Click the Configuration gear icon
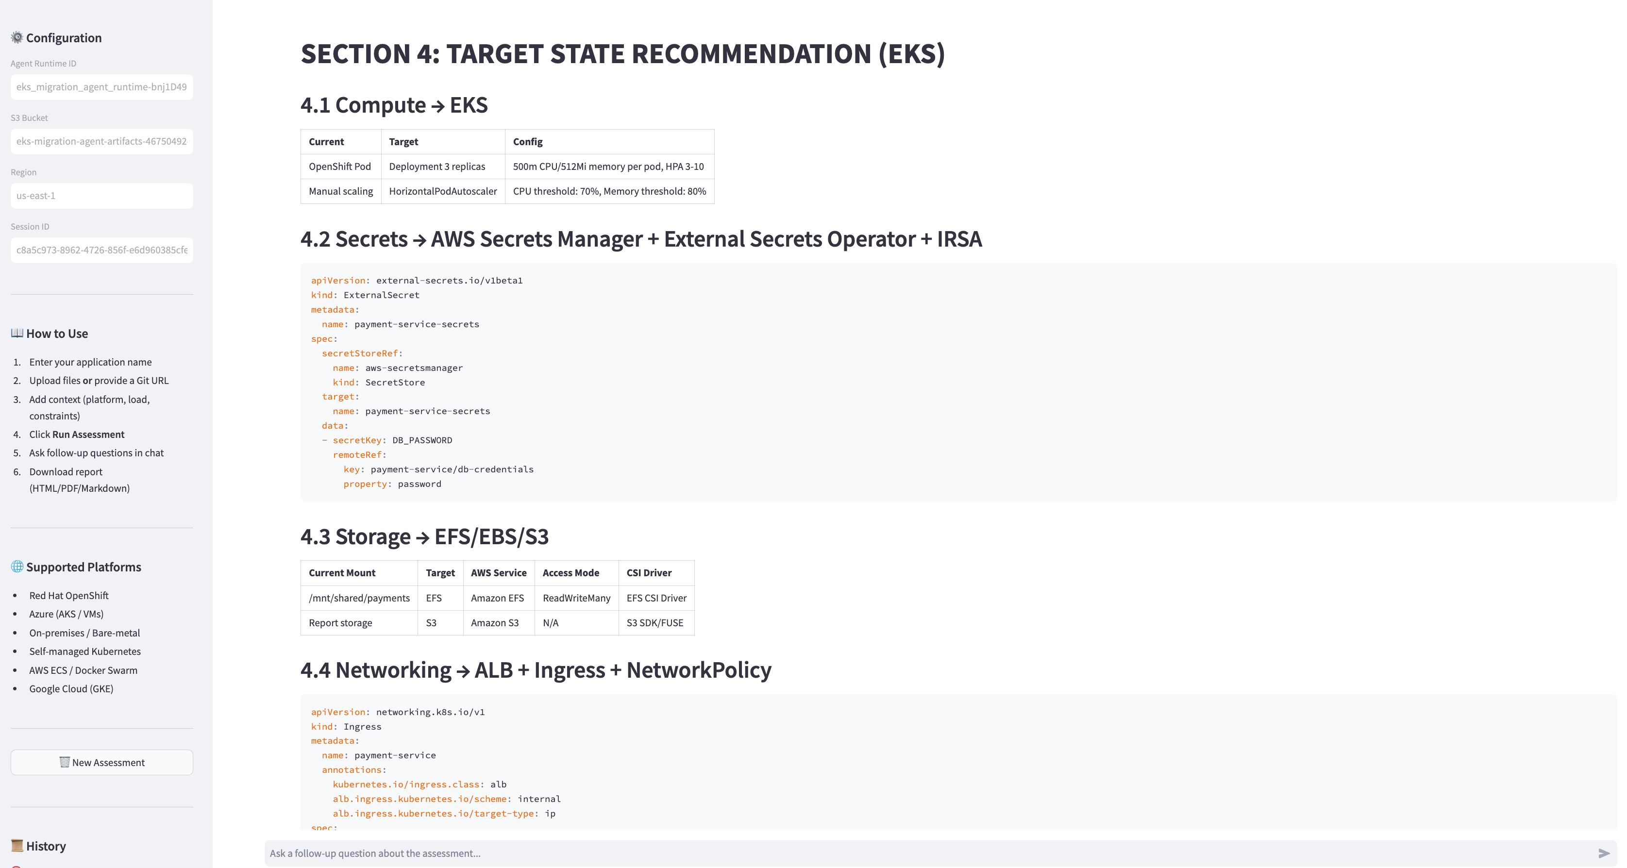The image size is (1627, 868). [x=17, y=37]
